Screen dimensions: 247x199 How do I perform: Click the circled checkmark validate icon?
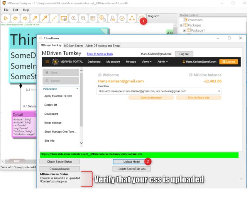(x=122, y=18)
